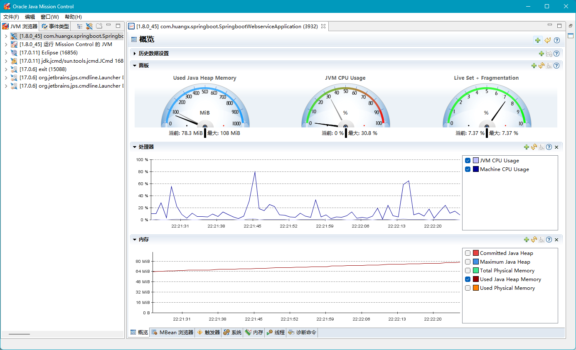Enable Committed Java Heap checkbox
576x350 pixels.
[468, 253]
